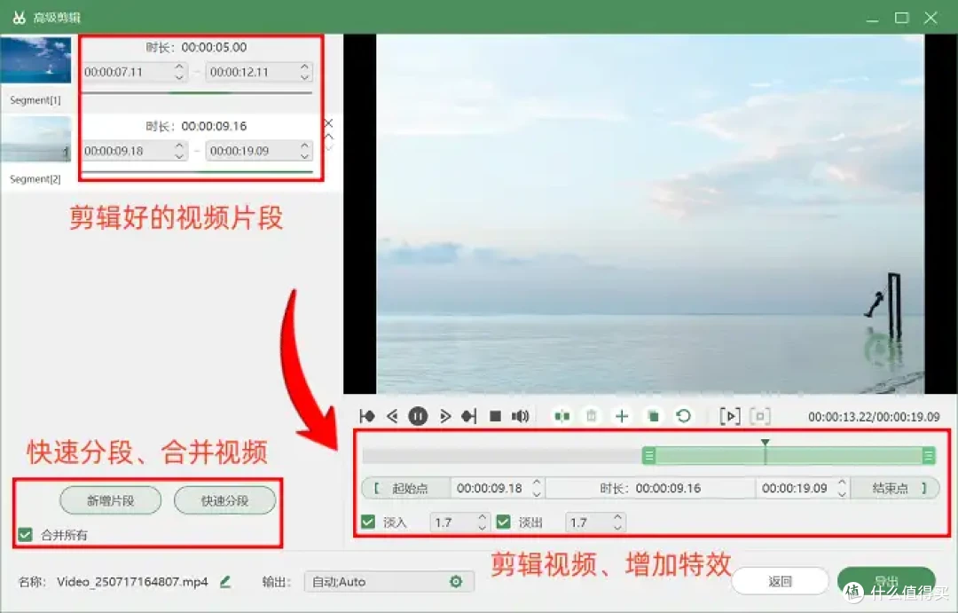The image size is (958, 613).
Task: Step forward one frame
Action: [444, 416]
